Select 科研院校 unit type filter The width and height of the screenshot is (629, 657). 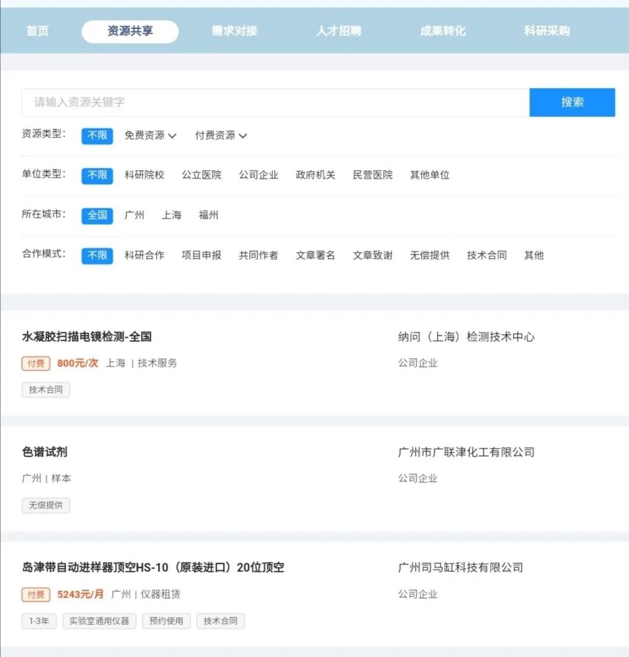(x=144, y=175)
